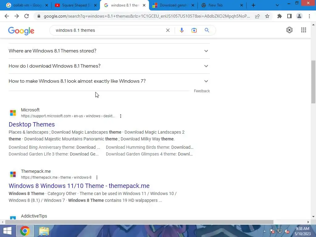Click the Feedback link
Viewport: 316px width, 237px height.
click(202, 91)
